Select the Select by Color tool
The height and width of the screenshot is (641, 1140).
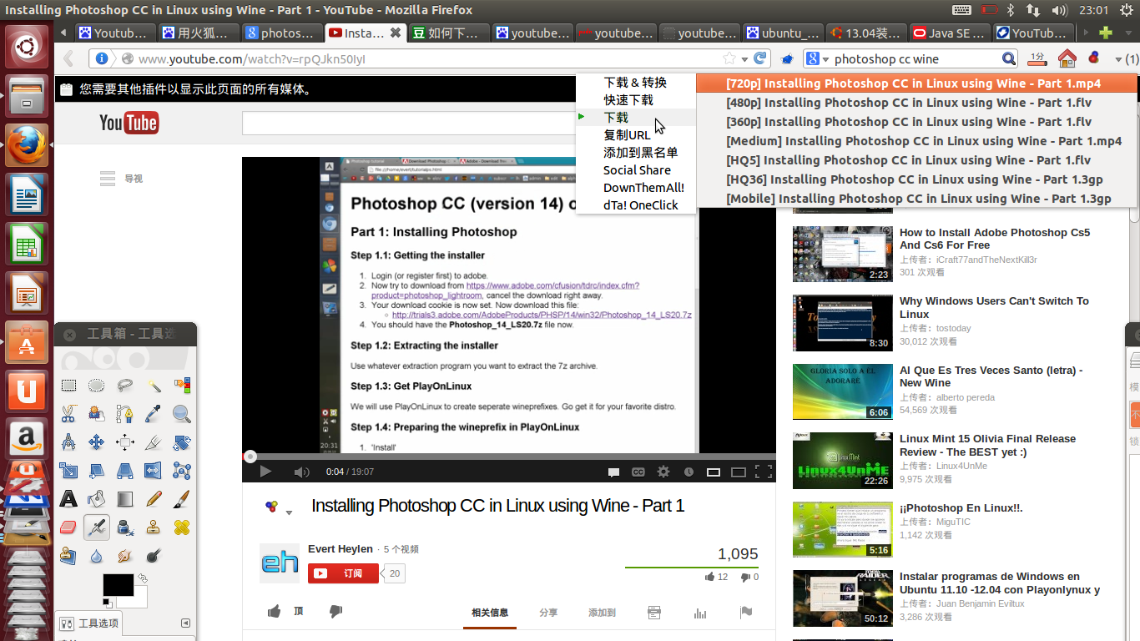pyautogui.click(x=182, y=386)
